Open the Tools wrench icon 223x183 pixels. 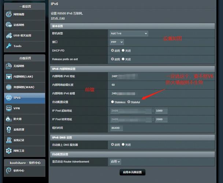[x=9, y=46]
